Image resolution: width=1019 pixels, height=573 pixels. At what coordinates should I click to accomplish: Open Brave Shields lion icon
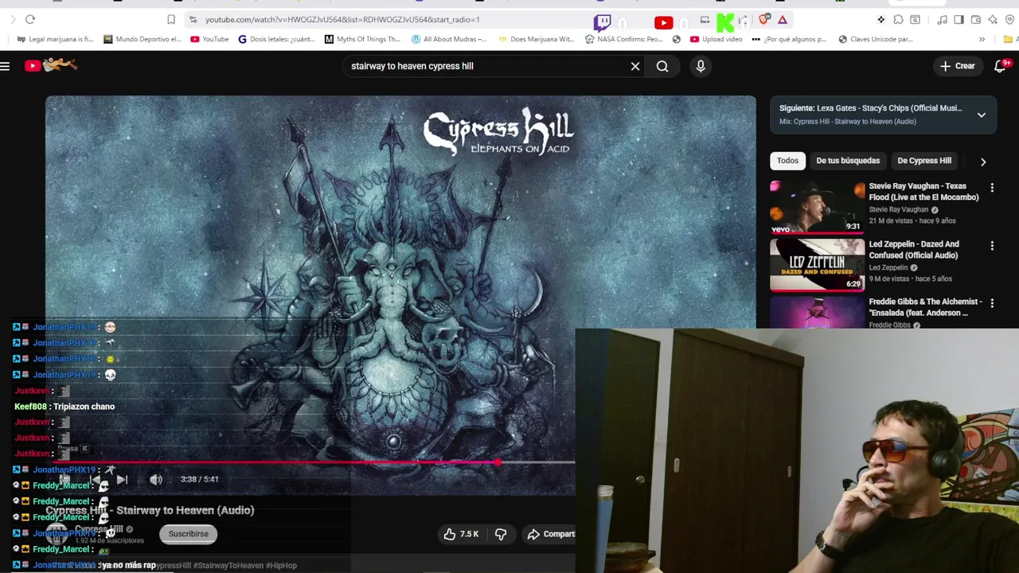pyautogui.click(x=764, y=19)
